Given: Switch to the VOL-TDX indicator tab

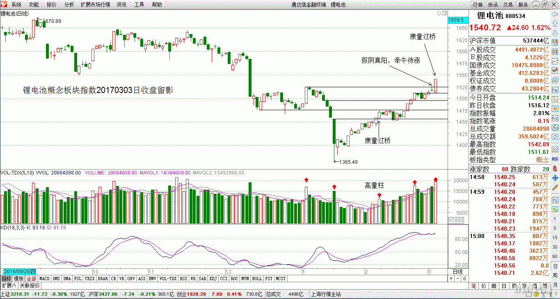Looking at the screenshot, I should coord(168,279).
